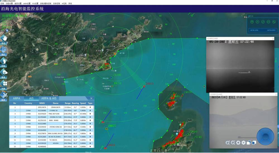The image size is (279, 153).
Task: Select the XING GUANG JIN XIU row
Action: pos(52,134)
